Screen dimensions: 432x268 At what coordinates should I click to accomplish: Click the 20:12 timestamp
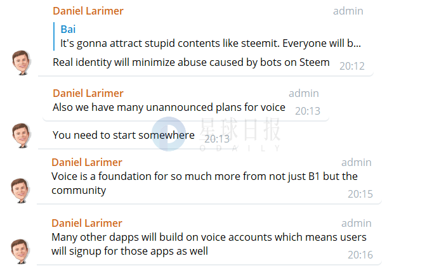pos(352,66)
